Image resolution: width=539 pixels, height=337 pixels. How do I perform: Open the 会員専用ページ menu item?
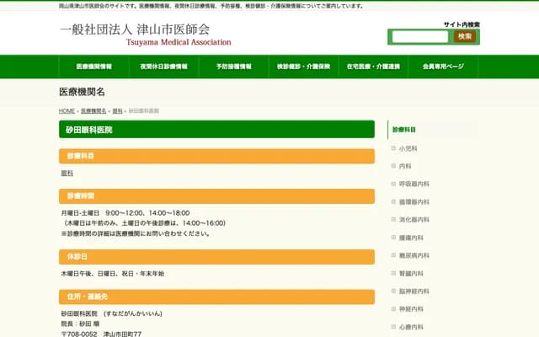443,66
